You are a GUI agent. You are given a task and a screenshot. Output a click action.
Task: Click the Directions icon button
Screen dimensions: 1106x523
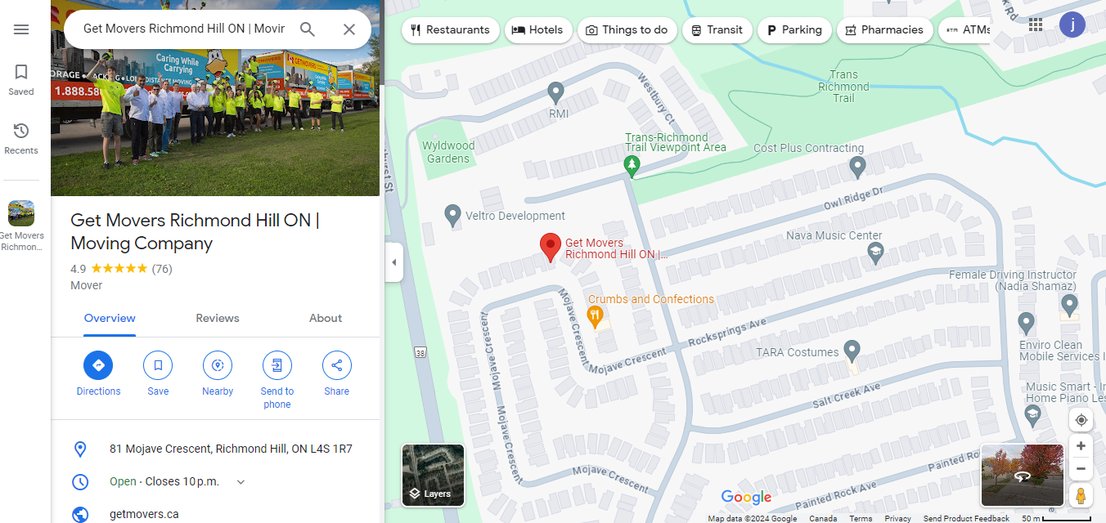click(x=98, y=365)
